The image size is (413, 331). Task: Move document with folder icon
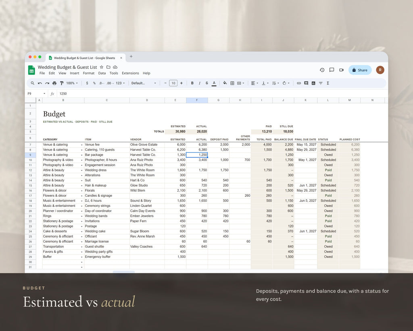click(x=108, y=67)
